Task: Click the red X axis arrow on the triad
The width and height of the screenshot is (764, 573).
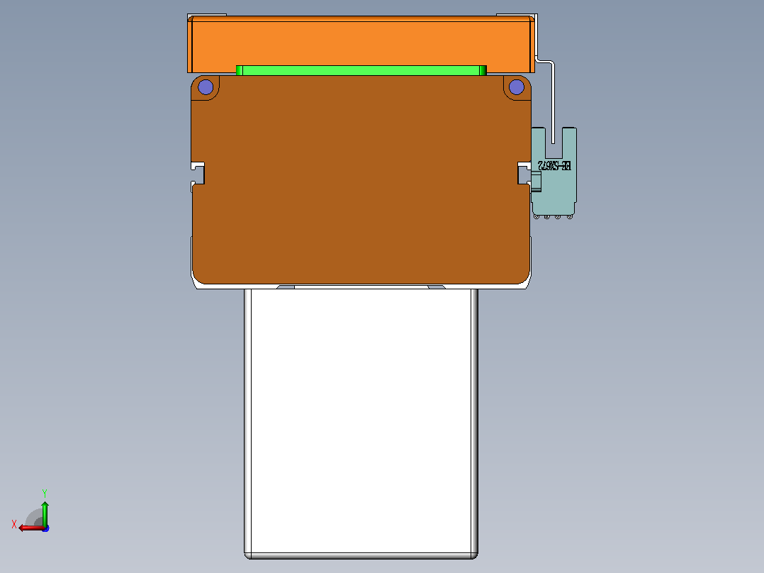Action: pyautogui.click(x=30, y=528)
